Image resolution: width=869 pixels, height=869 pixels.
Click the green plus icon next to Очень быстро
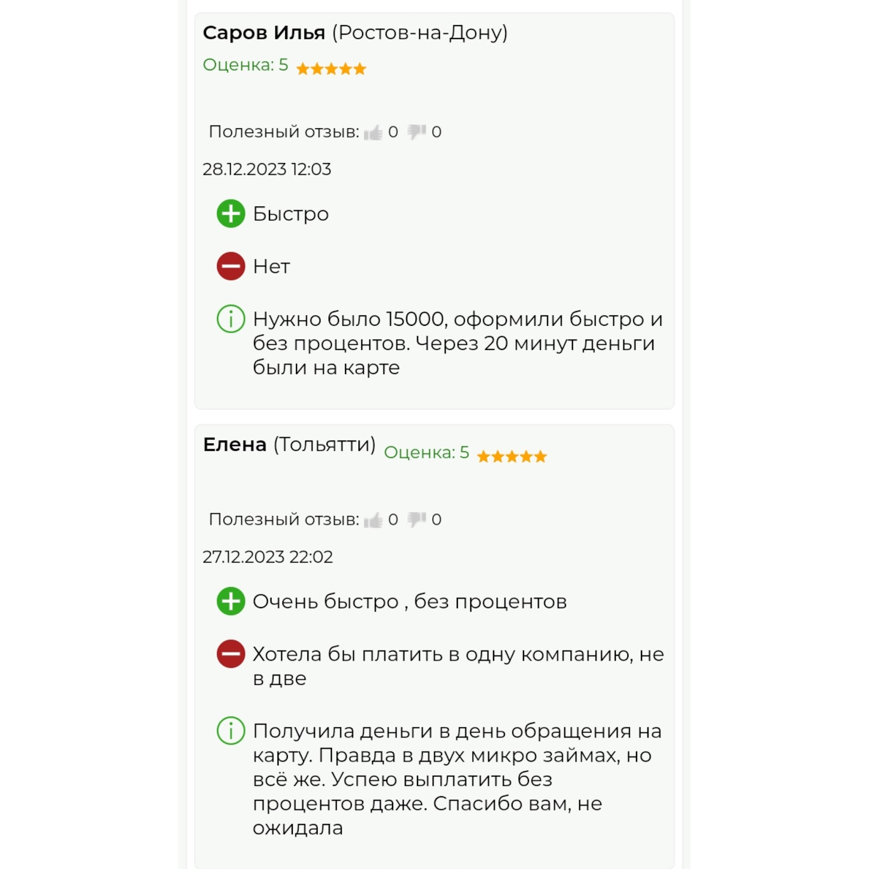(x=232, y=601)
